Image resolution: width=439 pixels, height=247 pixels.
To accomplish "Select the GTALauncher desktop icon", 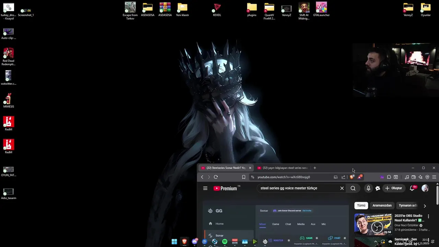I will click(x=321, y=10).
